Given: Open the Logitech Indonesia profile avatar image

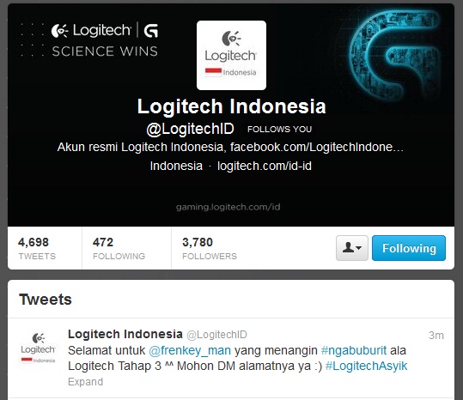Looking at the screenshot, I should (231, 55).
